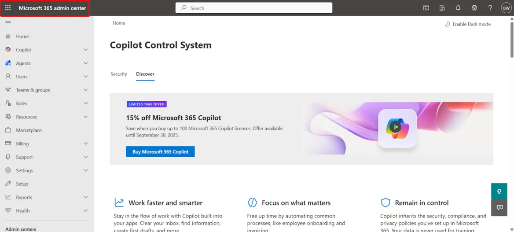The image size is (514, 232).
Task: Click the Search input field
Action: pos(254,8)
